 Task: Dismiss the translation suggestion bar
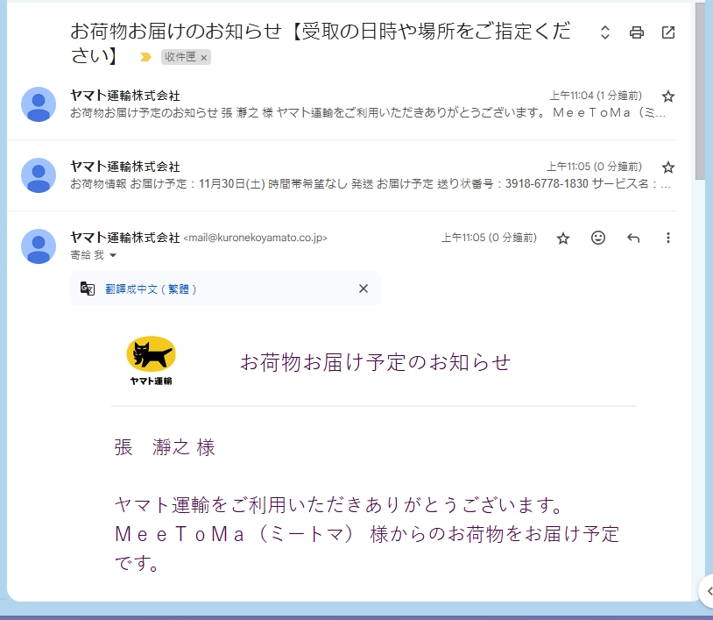click(364, 289)
